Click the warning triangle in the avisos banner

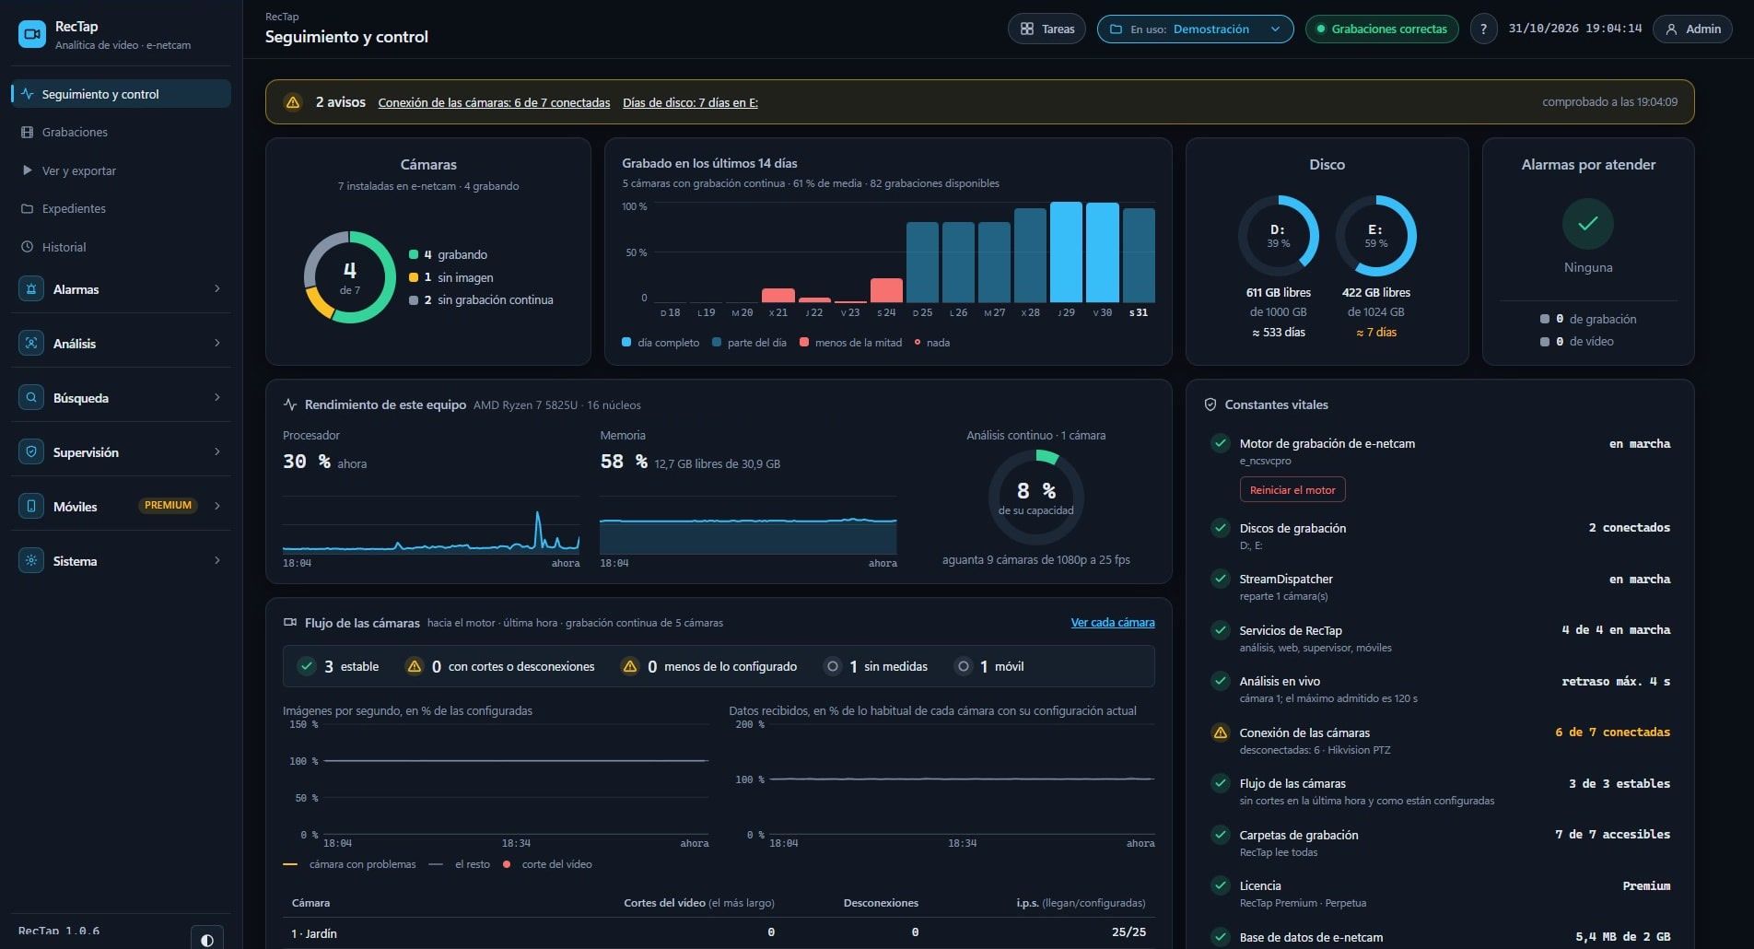[293, 102]
